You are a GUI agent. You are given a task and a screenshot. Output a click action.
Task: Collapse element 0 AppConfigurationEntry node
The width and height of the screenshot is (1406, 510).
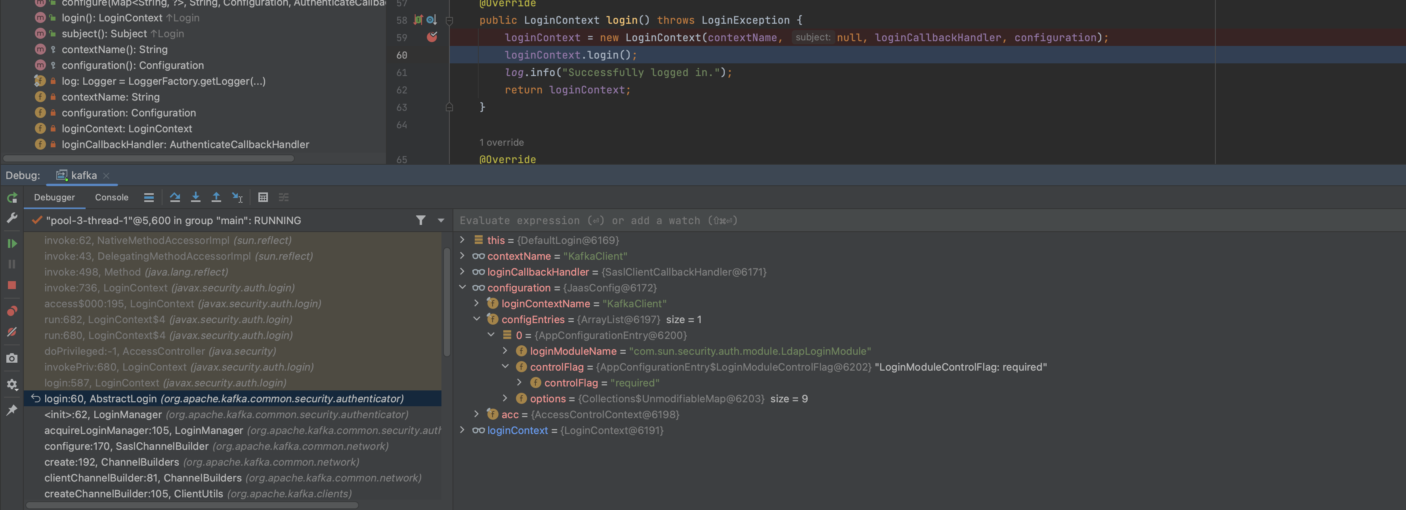tap(491, 334)
